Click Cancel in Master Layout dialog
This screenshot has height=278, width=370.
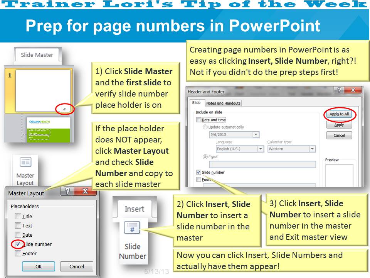tap(76, 266)
